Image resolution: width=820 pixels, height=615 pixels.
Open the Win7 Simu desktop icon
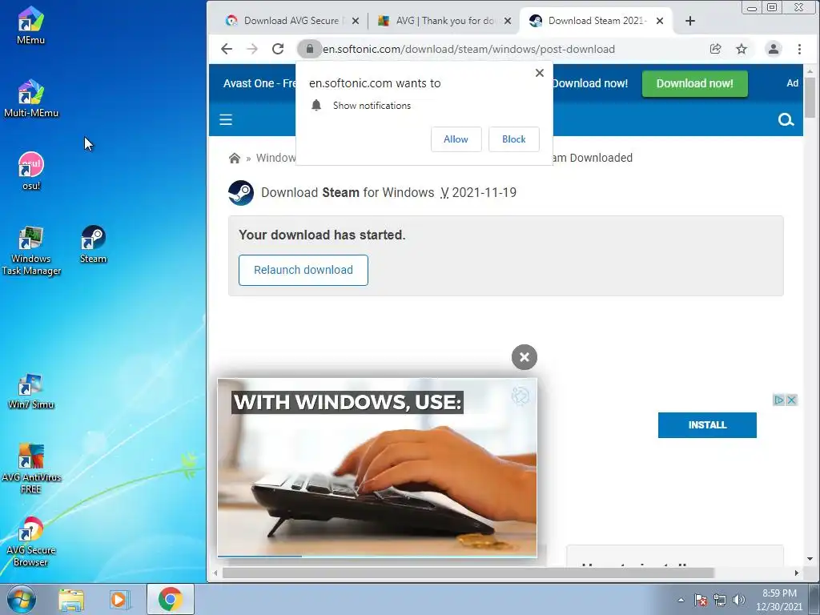point(31,391)
